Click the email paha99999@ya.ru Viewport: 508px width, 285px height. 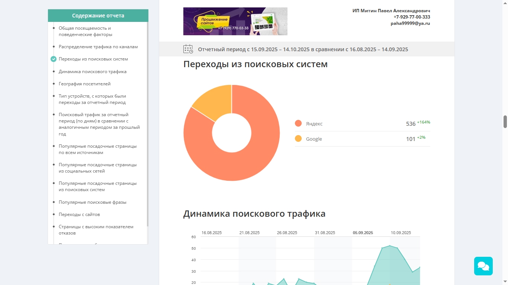click(410, 23)
